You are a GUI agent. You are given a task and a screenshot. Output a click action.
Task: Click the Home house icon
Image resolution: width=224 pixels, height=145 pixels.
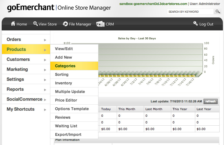13,24
